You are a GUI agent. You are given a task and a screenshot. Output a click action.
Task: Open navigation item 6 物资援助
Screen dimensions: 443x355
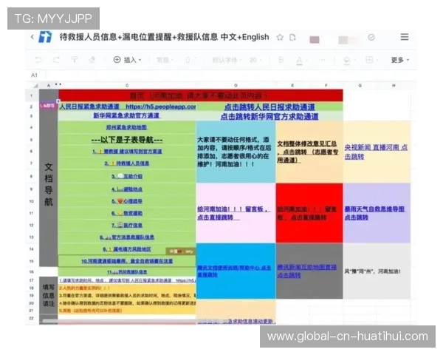[126, 213]
